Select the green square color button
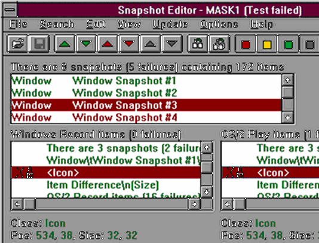 pos(289,44)
